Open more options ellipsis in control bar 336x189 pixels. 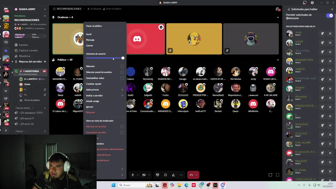(181, 175)
